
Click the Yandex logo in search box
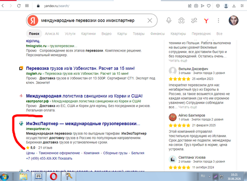tap(33, 20)
